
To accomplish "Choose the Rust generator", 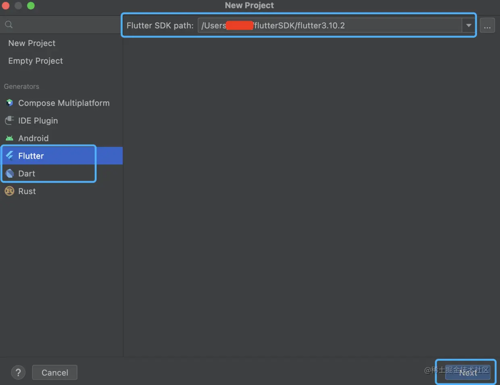I will coord(61,191).
